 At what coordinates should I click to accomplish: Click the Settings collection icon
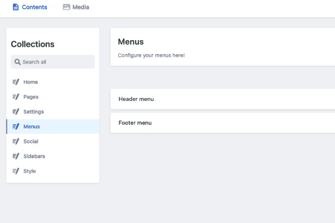pyautogui.click(x=16, y=111)
